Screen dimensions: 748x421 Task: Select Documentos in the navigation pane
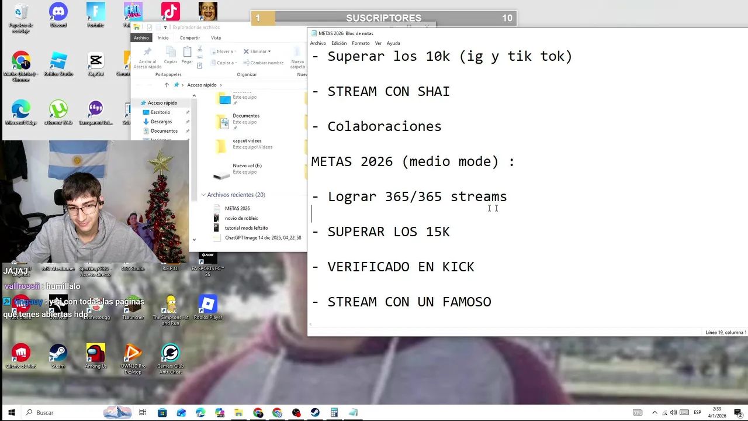pos(164,131)
